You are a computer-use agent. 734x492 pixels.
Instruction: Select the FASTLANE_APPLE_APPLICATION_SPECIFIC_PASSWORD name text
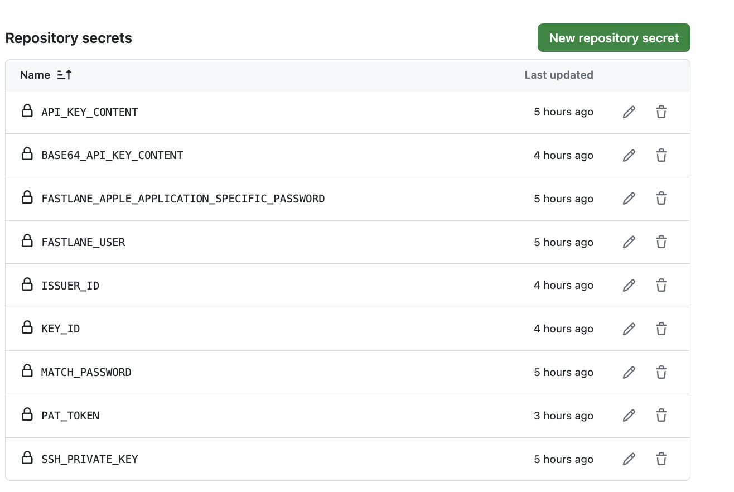click(x=183, y=199)
